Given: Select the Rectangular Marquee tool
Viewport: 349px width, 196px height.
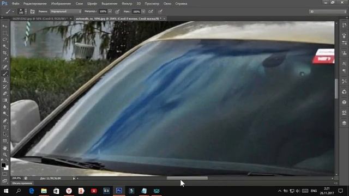Looking at the screenshot, I should pyautogui.click(x=5, y=33).
